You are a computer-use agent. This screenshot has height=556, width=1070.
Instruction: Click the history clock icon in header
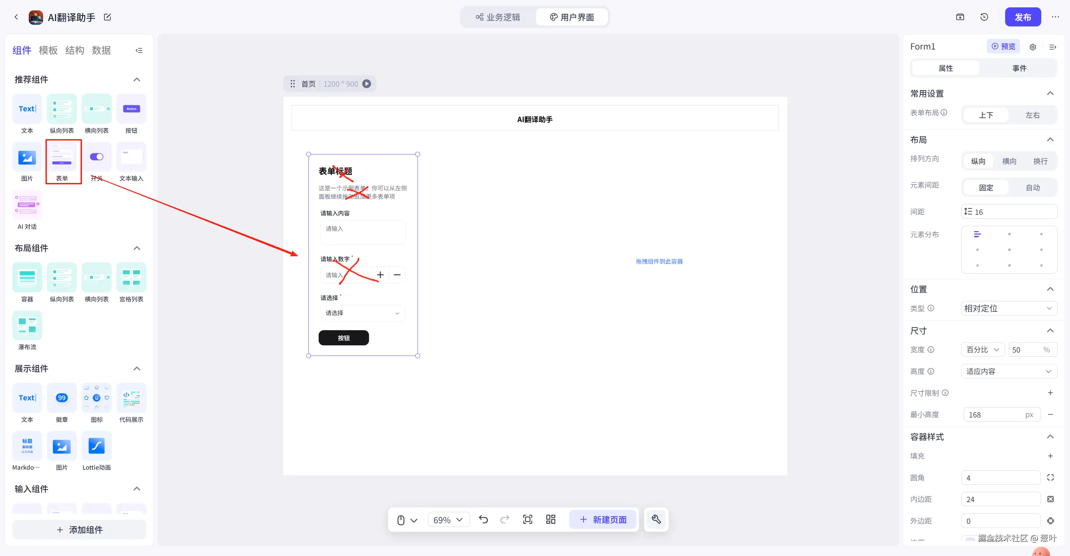click(984, 17)
